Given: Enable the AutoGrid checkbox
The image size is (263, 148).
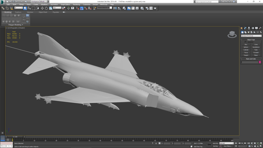Looking at the screenshot, I should [246, 42].
